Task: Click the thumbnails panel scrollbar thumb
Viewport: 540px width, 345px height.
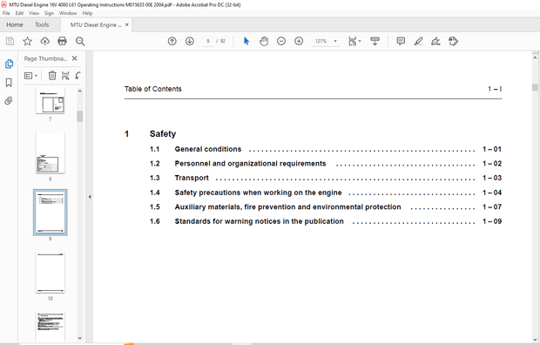Action: (x=80, y=116)
